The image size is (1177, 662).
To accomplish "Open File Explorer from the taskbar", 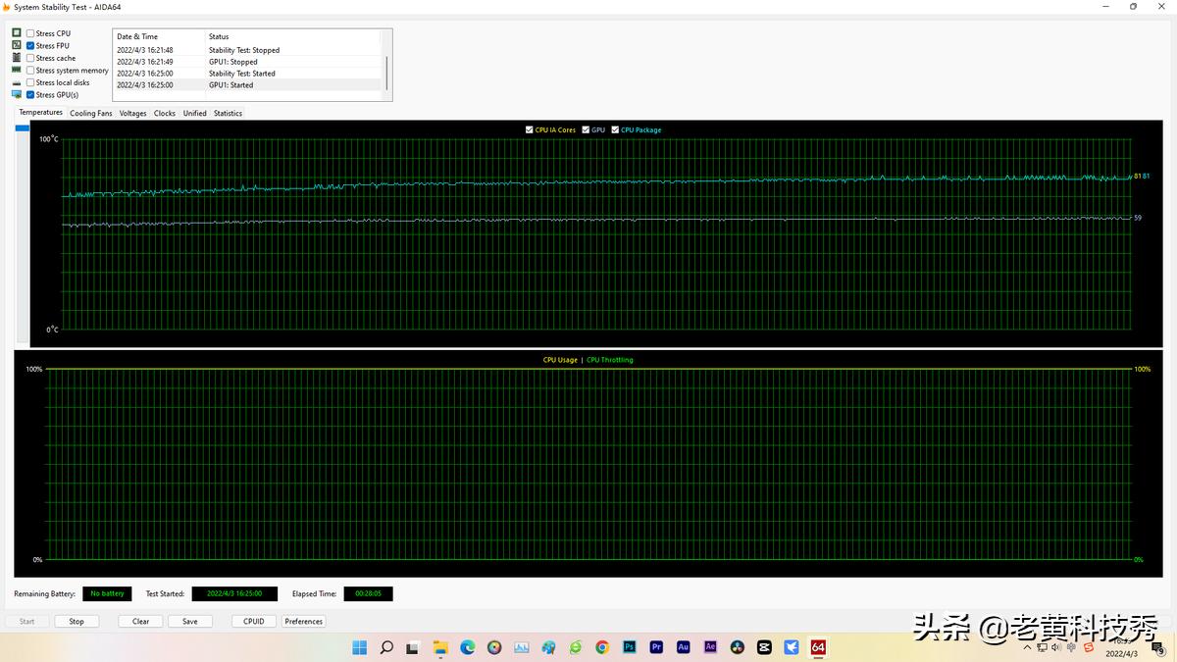I will pos(440,647).
